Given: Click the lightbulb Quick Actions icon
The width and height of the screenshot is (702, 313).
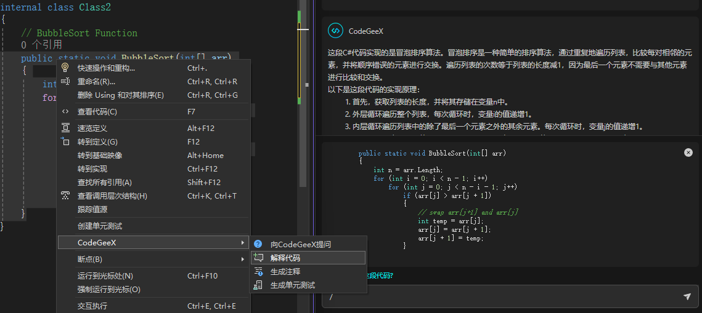Looking at the screenshot, I should pos(65,68).
